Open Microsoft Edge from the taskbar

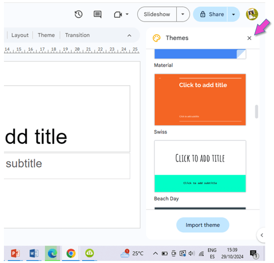pyautogui.click(x=52, y=253)
